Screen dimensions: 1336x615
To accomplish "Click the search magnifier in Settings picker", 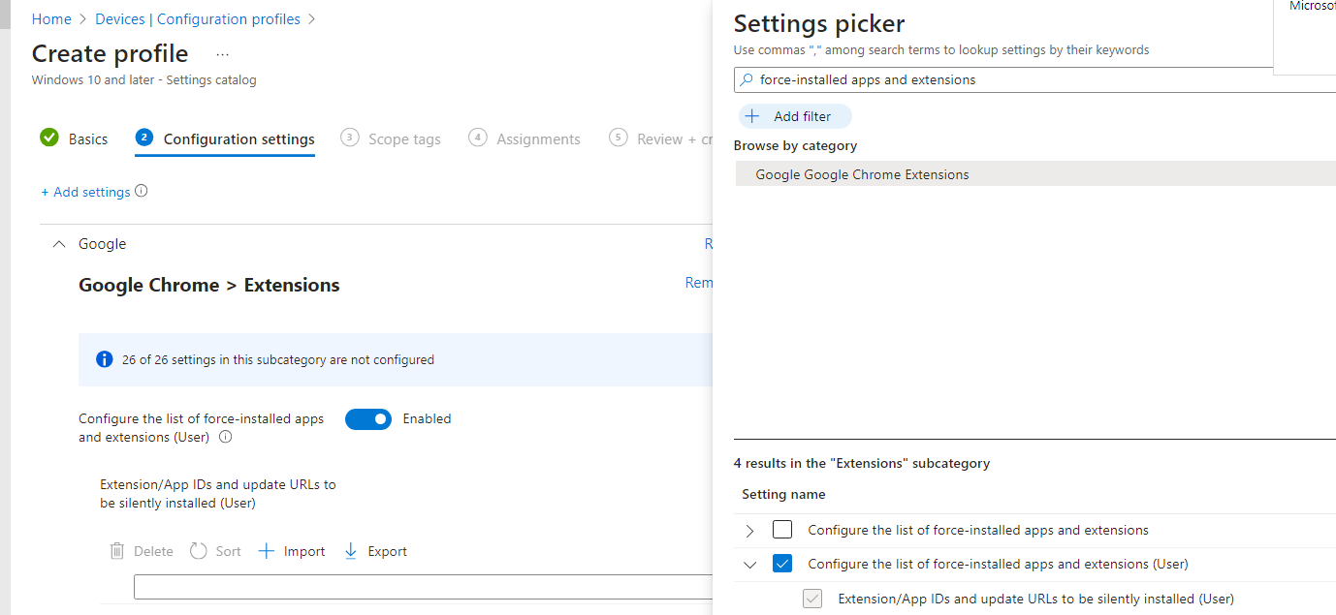I will [x=747, y=79].
